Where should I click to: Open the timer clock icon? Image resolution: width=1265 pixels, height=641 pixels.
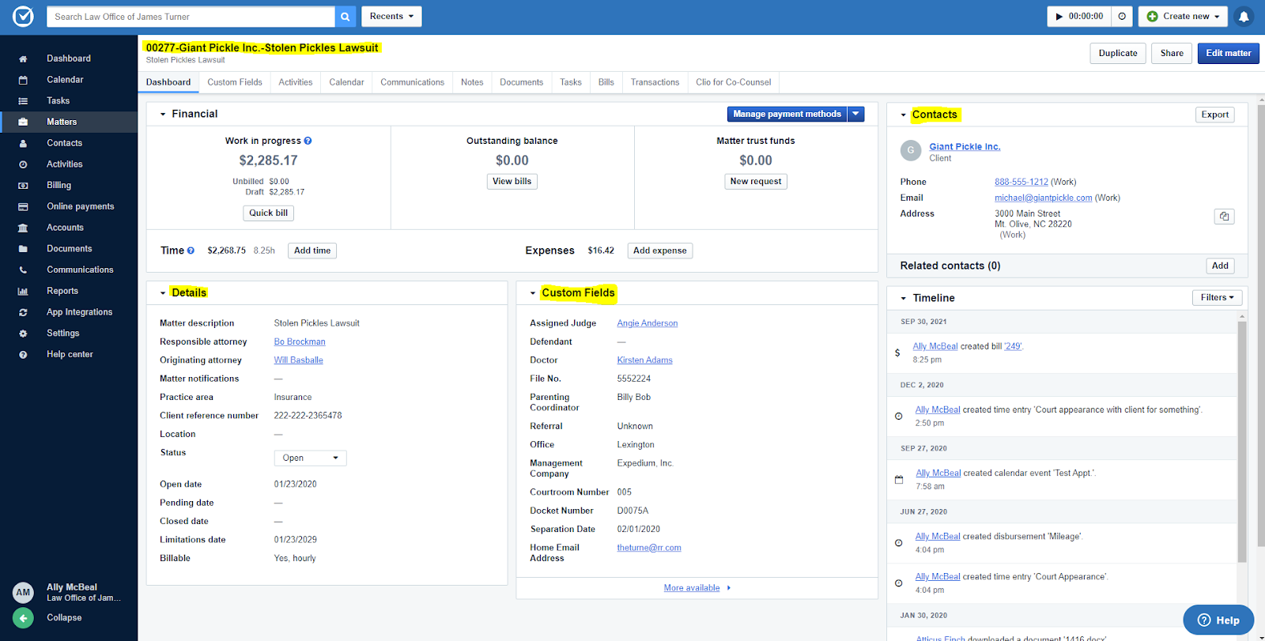[x=1122, y=17]
